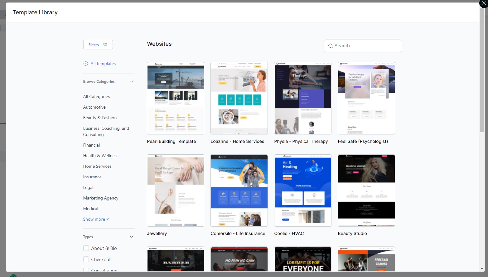Screen dimensions: 488x277
Task: Open Comersilo - Life Insurance thumbnail
Action: [x=239, y=190]
